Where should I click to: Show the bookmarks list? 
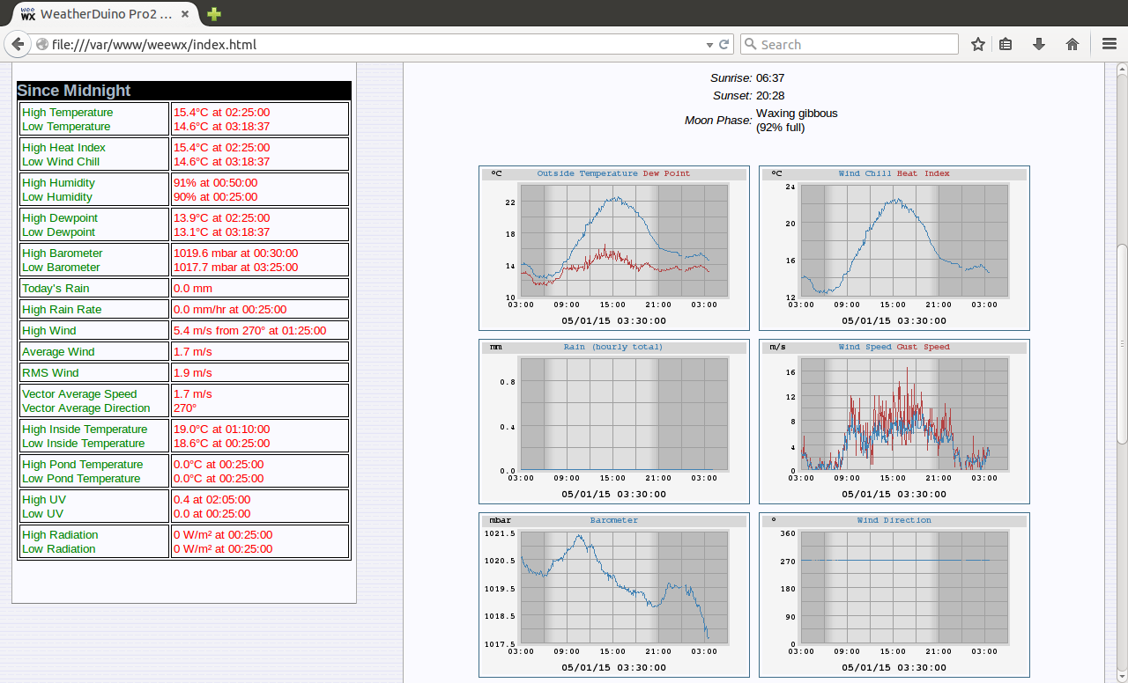click(x=1006, y=44)
